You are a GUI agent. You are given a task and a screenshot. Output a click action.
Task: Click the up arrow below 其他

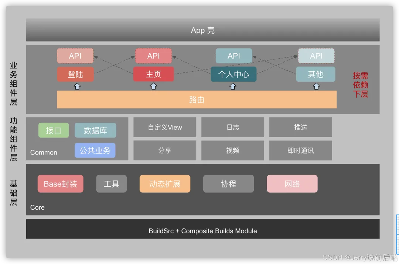coord(316,86)
